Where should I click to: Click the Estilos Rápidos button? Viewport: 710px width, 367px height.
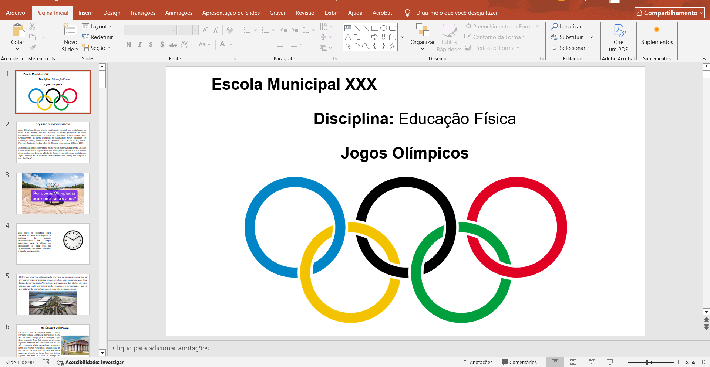(x=449, y=38)
